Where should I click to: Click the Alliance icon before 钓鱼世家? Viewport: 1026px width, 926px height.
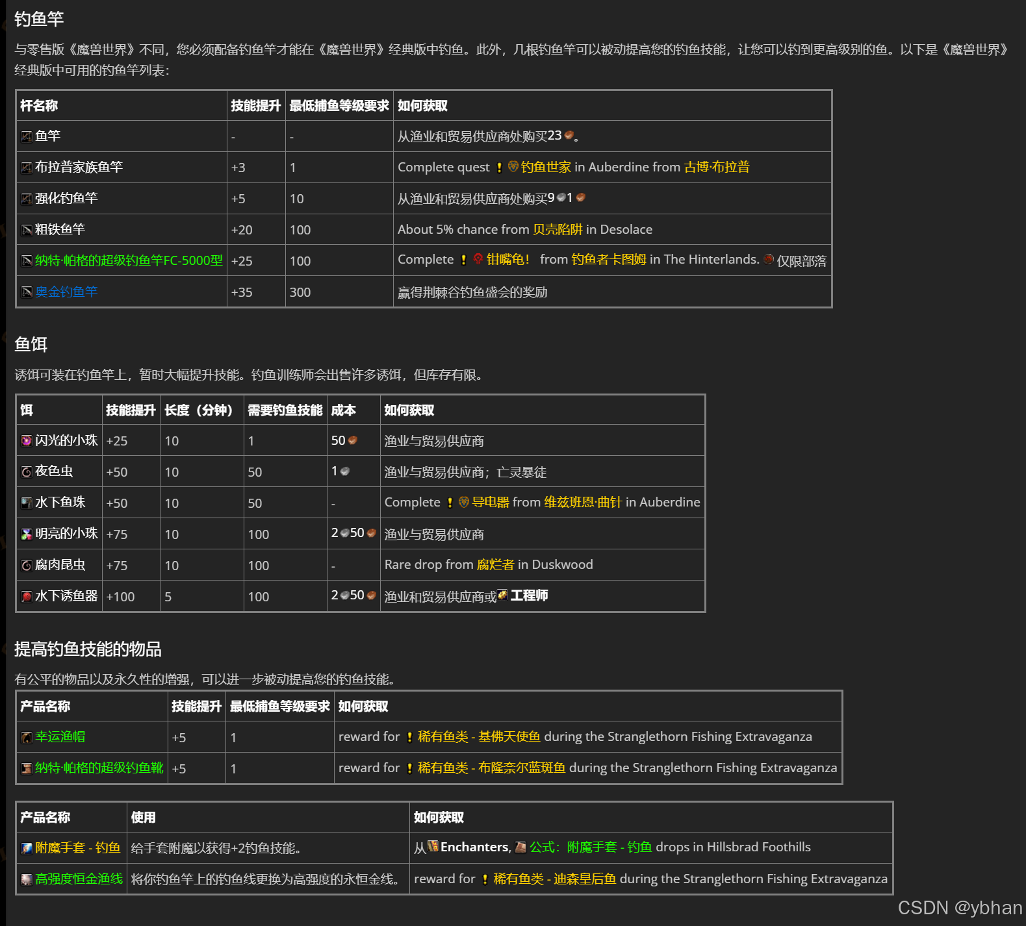(513, 167)
